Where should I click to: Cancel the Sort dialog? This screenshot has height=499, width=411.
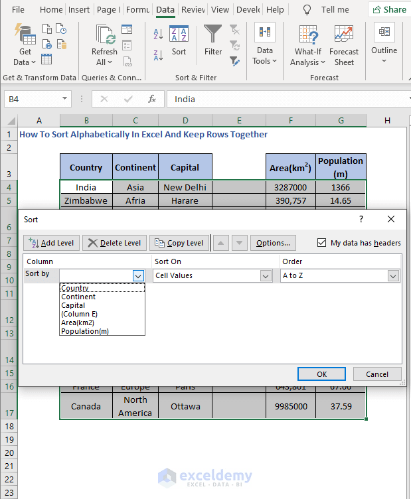pos(377,374)
